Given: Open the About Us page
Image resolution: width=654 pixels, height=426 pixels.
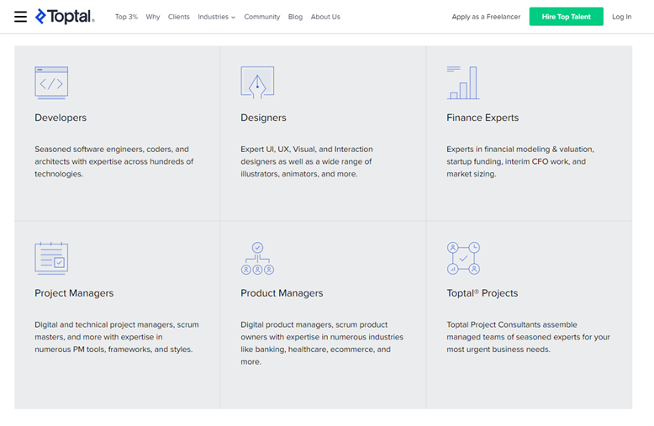Looking at the screenshot, I should (x=325, y=17).
